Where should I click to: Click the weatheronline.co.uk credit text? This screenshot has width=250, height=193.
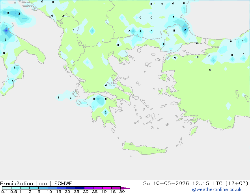pos(217,189)
